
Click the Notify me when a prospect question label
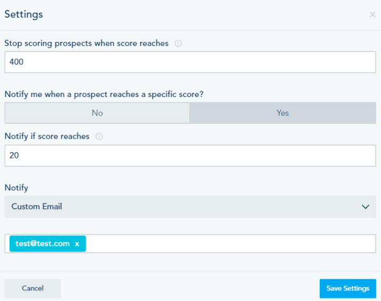(x=104, y=94)
